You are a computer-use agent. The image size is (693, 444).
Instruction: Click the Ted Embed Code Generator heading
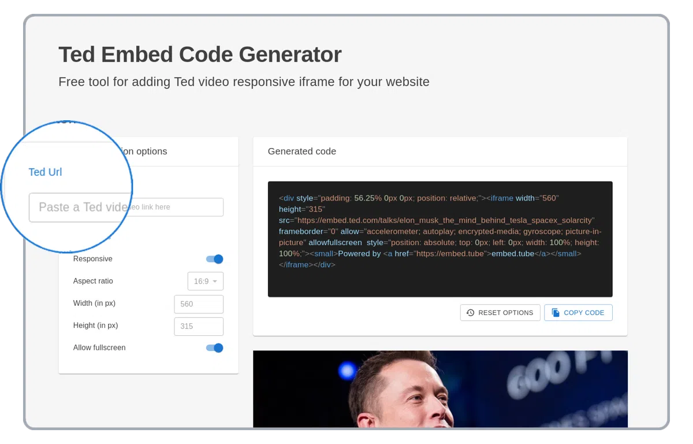coord(200,55)
